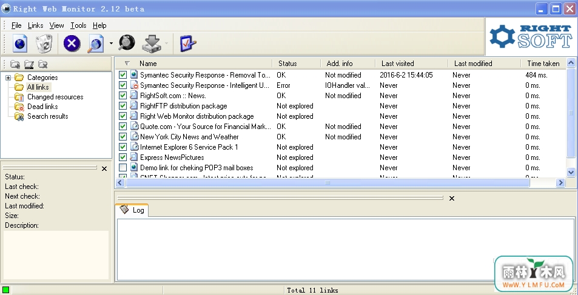Select All links in the tree
578x295 pixels.
pyautogui.click(x=38, y=87)
